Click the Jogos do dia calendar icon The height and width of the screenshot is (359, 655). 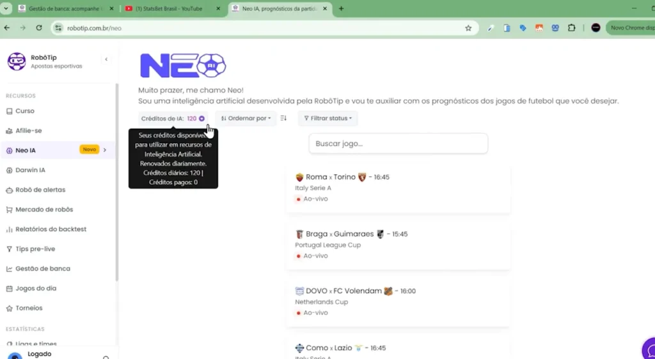point(9,289)
